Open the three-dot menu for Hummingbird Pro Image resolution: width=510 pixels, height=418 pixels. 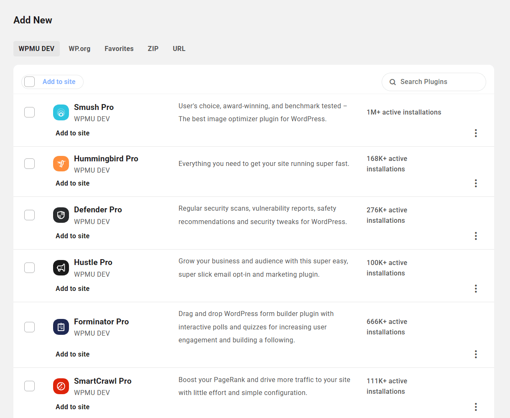[x=476, y=183]
